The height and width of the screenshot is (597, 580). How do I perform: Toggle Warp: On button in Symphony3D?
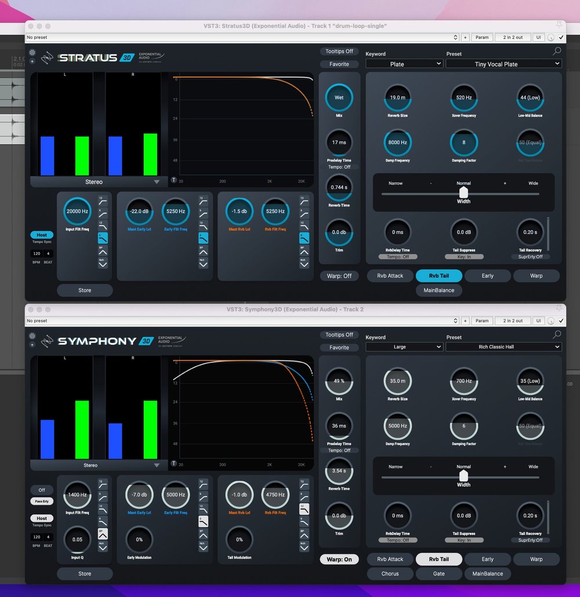click(x=339, y=559)
